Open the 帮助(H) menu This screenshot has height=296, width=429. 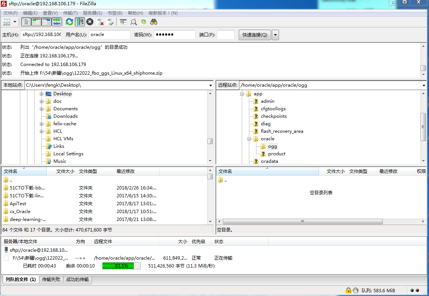pyautogui.click(x=135, y=13)
